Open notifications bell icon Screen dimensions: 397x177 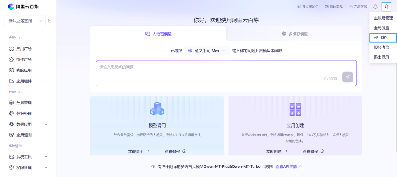[375, 7]
